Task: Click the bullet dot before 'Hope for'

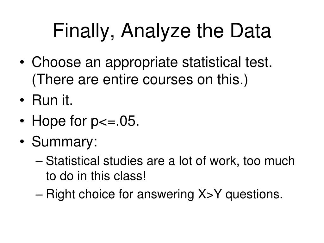Action: (22, 121)
